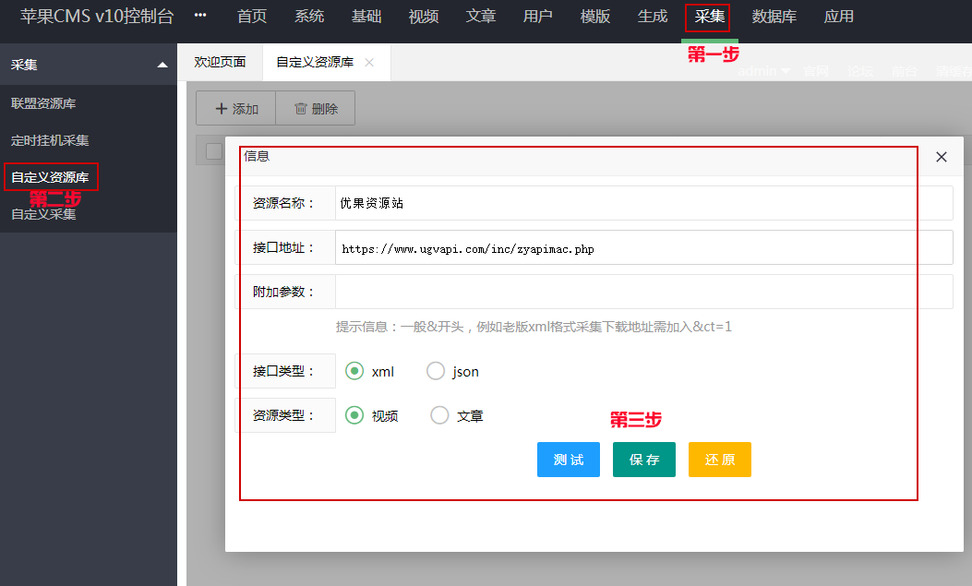Open the admin dropdown arrow
Screen dimensions: 972x586
coord(786,71)
